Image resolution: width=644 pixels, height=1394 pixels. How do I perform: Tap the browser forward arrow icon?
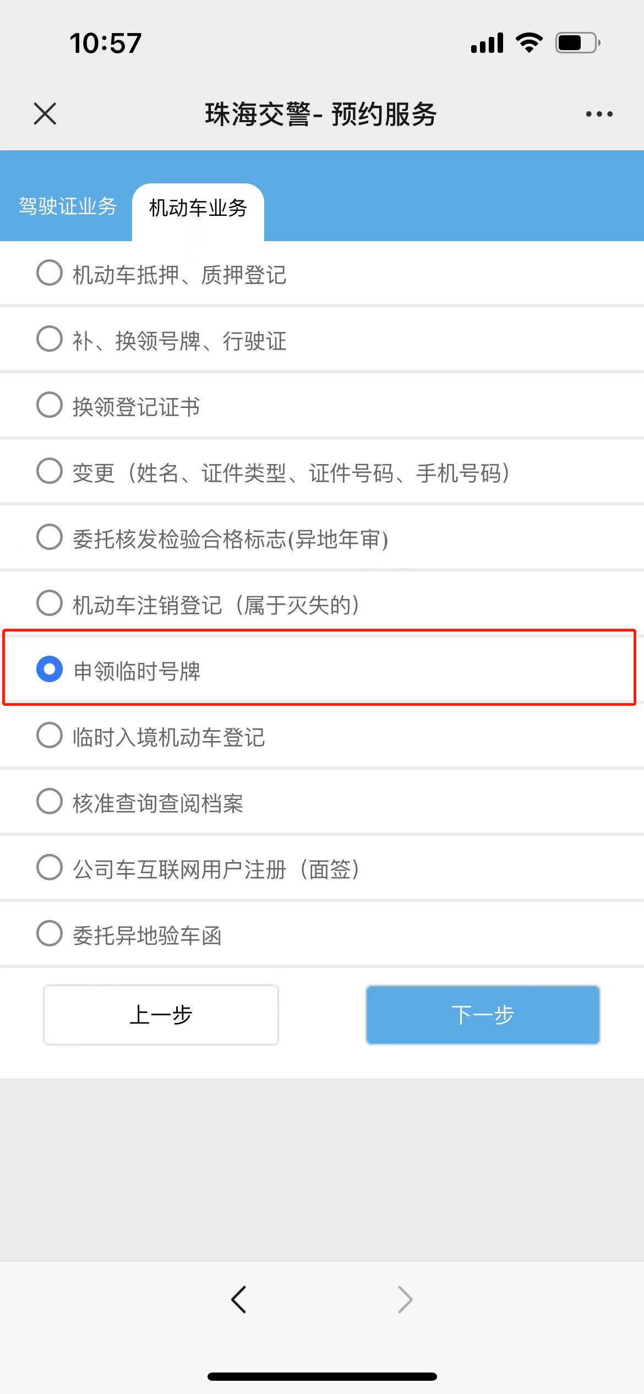[x=405, y=1299]
